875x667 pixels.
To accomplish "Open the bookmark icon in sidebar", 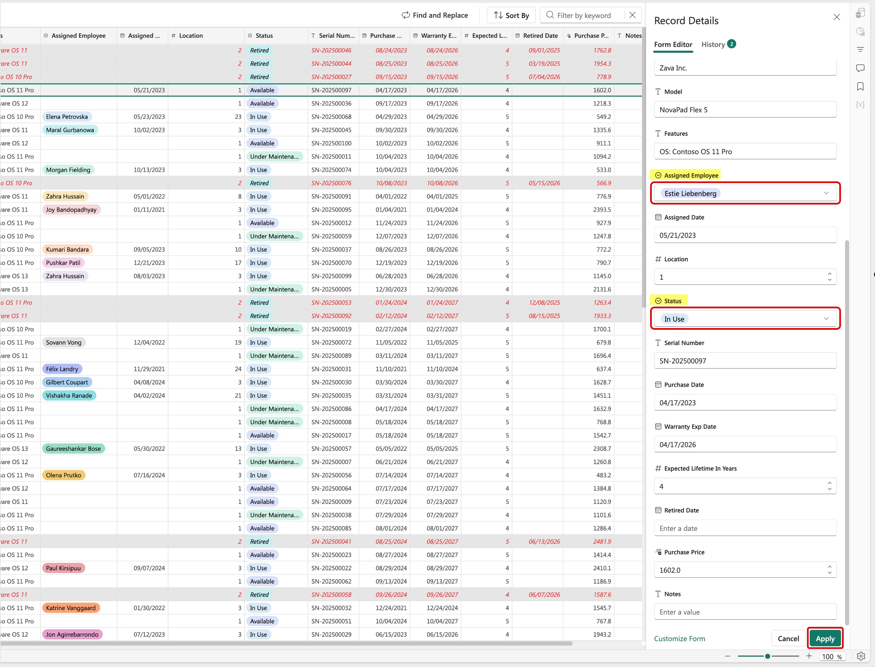I will tap(860, 86).
